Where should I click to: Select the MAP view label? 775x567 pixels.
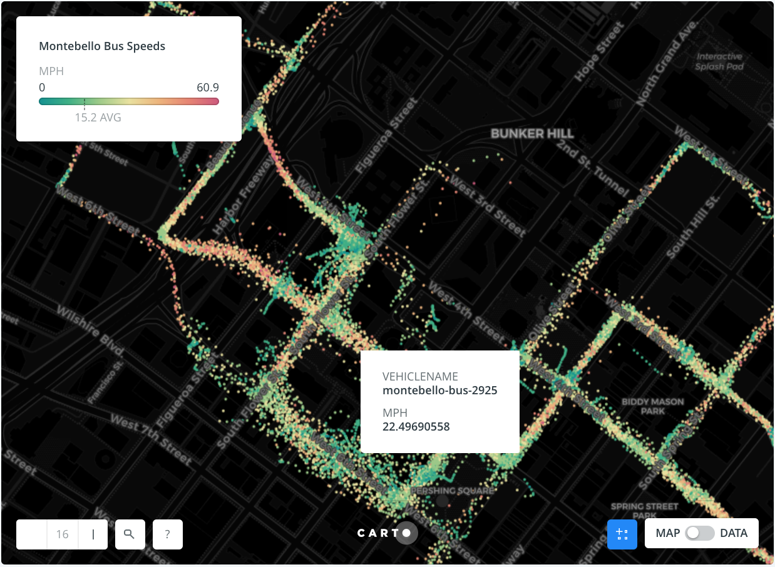(x=668, y=533)
